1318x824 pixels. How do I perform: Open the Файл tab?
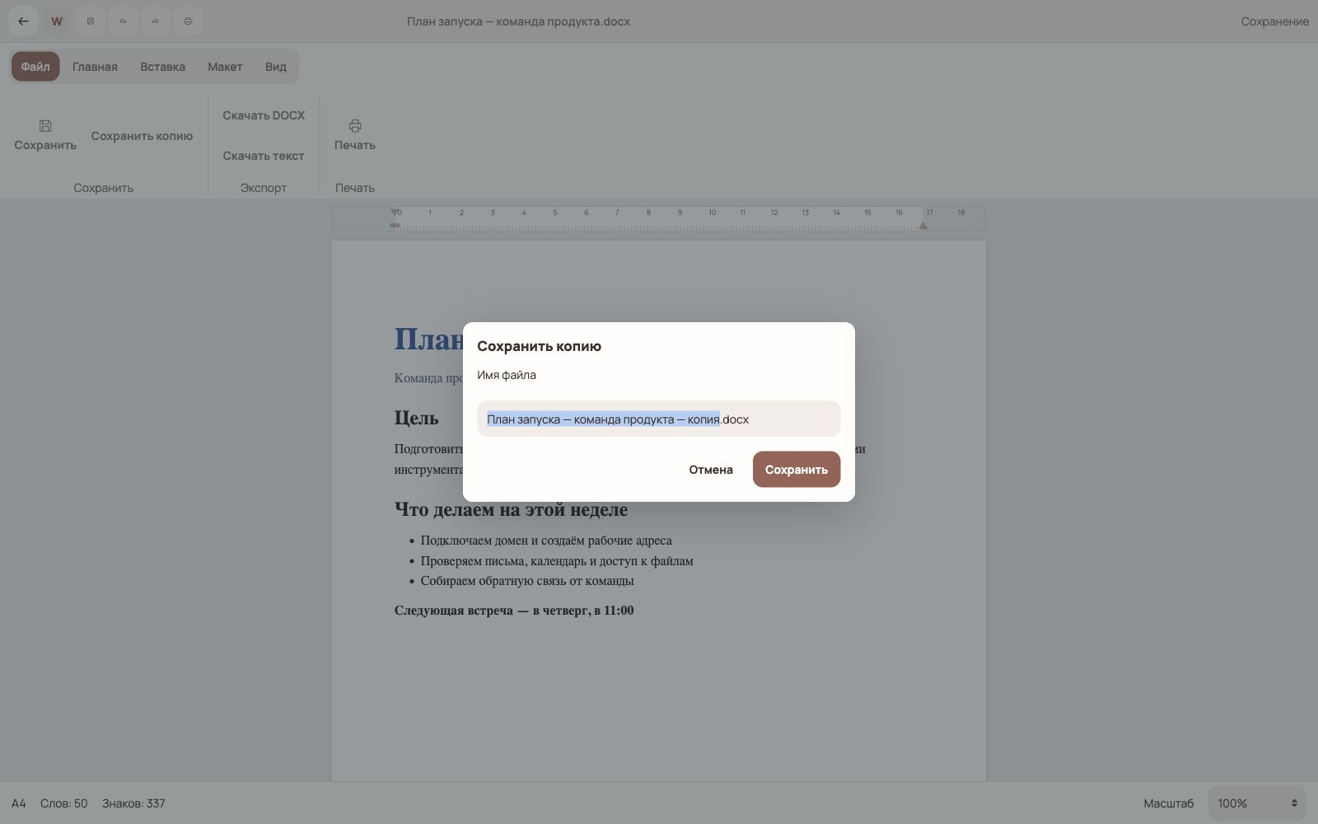click(x=35, y=67)
